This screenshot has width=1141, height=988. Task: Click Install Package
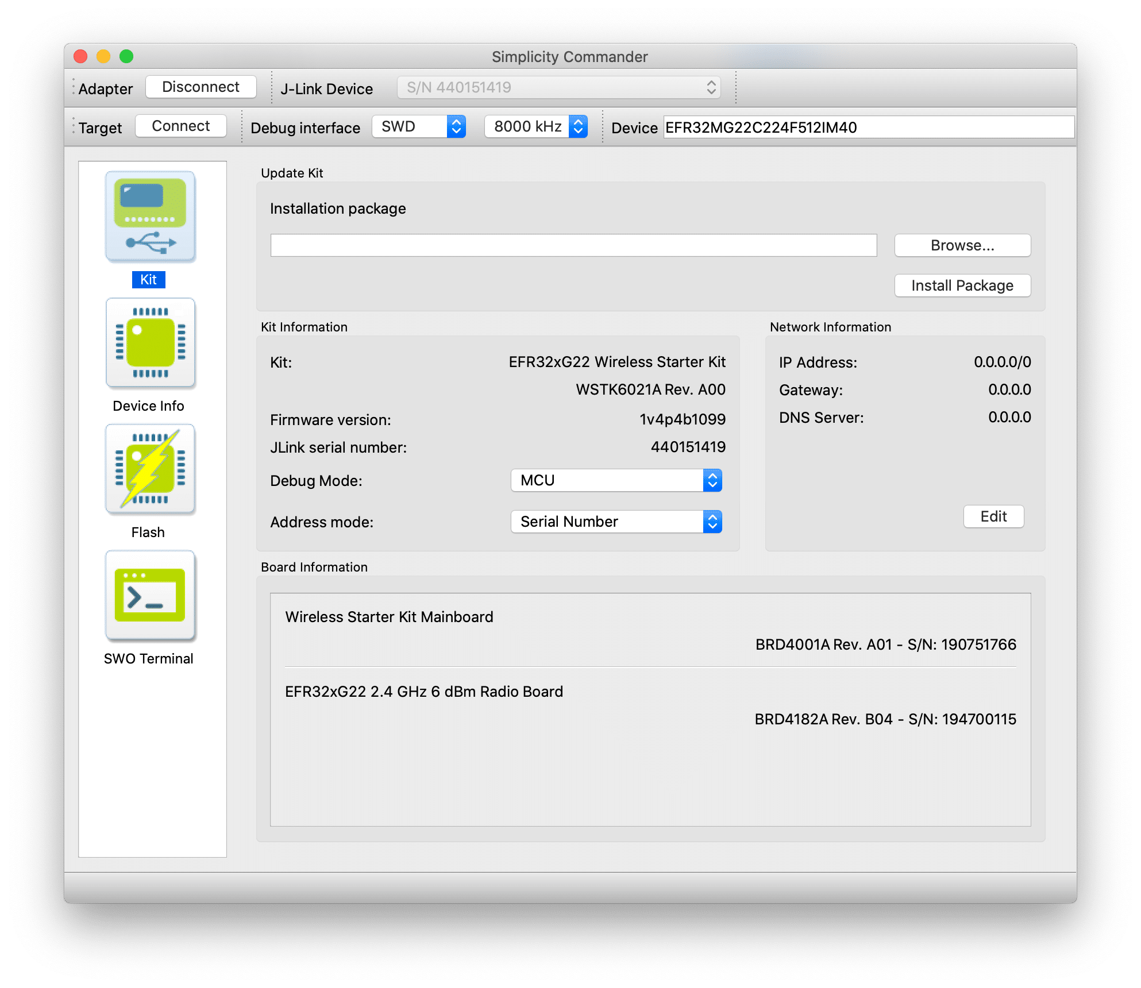point(962,285)
